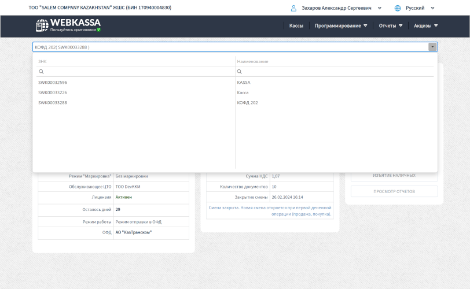Select the KASSA name entry

tap(243, 82)
